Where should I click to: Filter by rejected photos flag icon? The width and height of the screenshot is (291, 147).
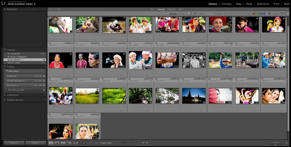195,14
